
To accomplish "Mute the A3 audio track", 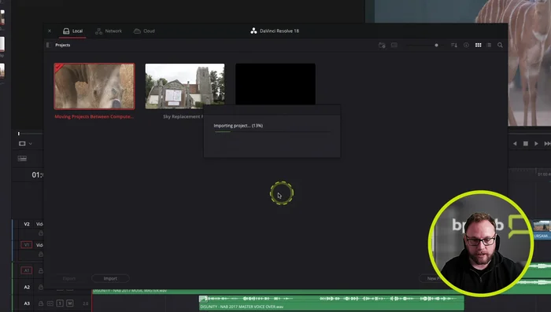I will 69,303.
